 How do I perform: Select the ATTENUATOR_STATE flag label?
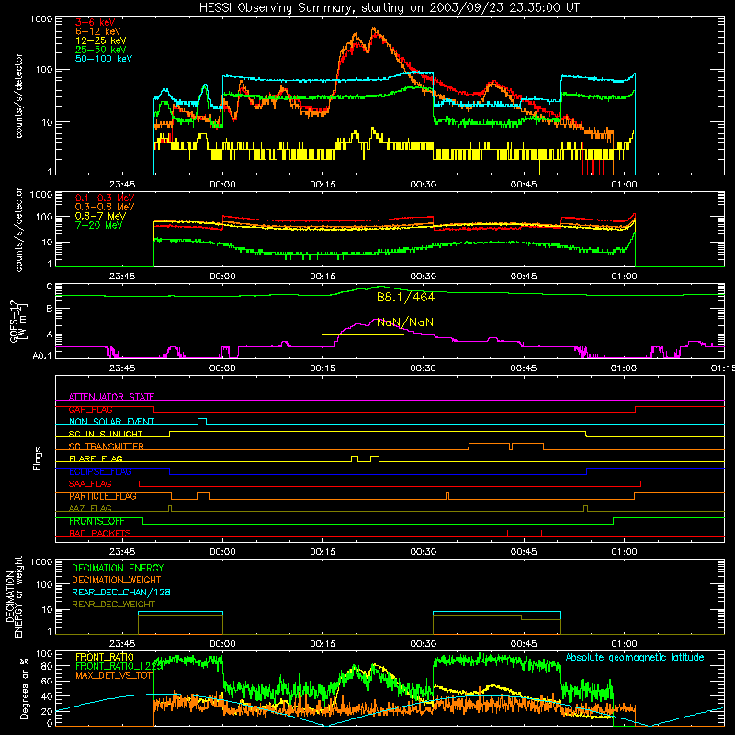coord(111,397)
